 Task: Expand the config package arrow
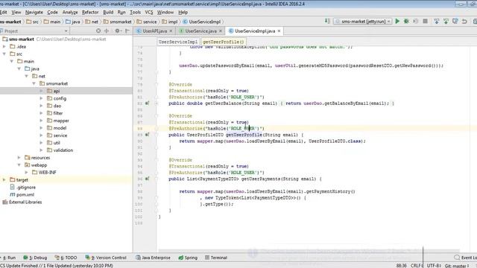pyautogui.click(x=41, y=98)
